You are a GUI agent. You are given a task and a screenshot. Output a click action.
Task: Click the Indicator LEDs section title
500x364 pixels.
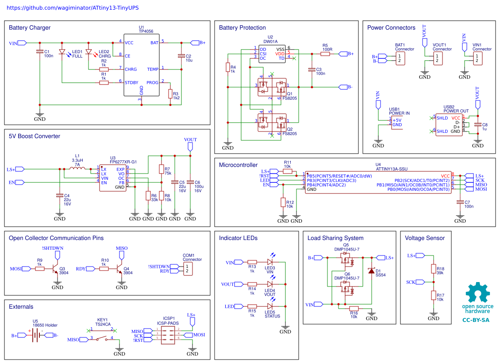(238, 238)
